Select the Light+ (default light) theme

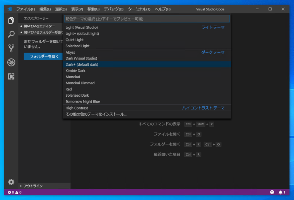pos(147,34)
